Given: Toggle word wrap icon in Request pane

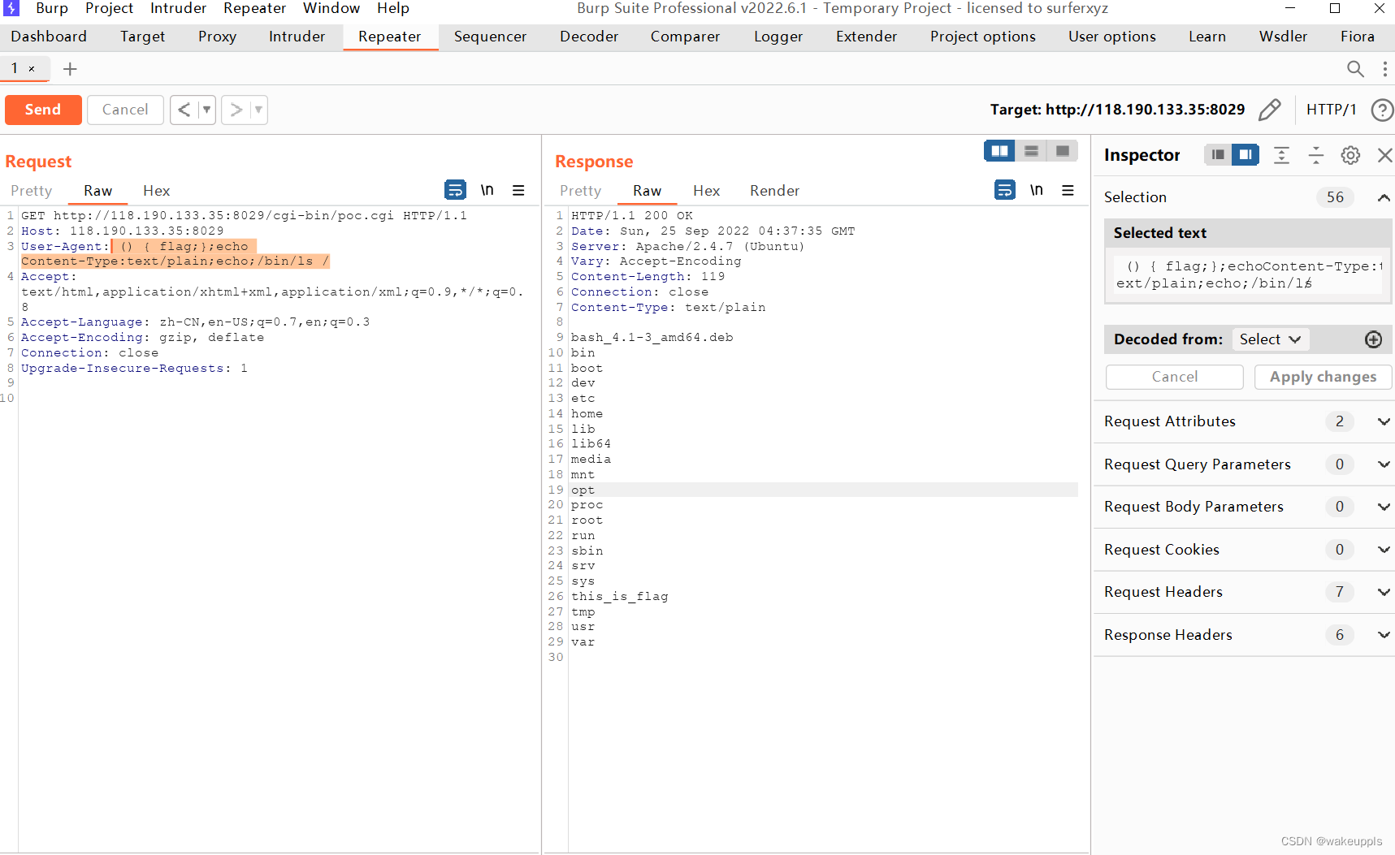Looking at the screenshot, I should [x=455, y=190].
